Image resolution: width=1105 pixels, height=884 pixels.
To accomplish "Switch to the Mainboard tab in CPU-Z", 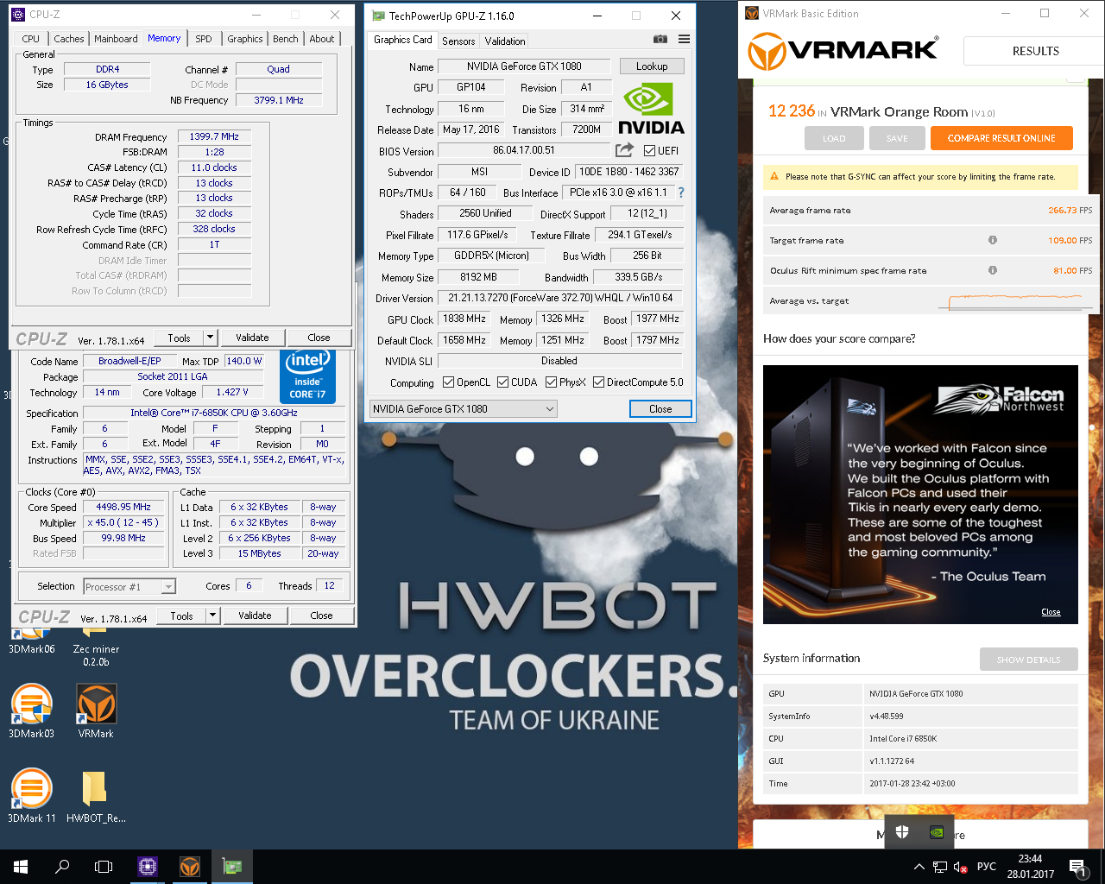I will pyautogui.click(x=116, y=39).
